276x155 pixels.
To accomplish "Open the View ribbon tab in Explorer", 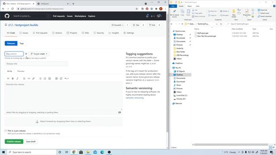I will (198, 6).
